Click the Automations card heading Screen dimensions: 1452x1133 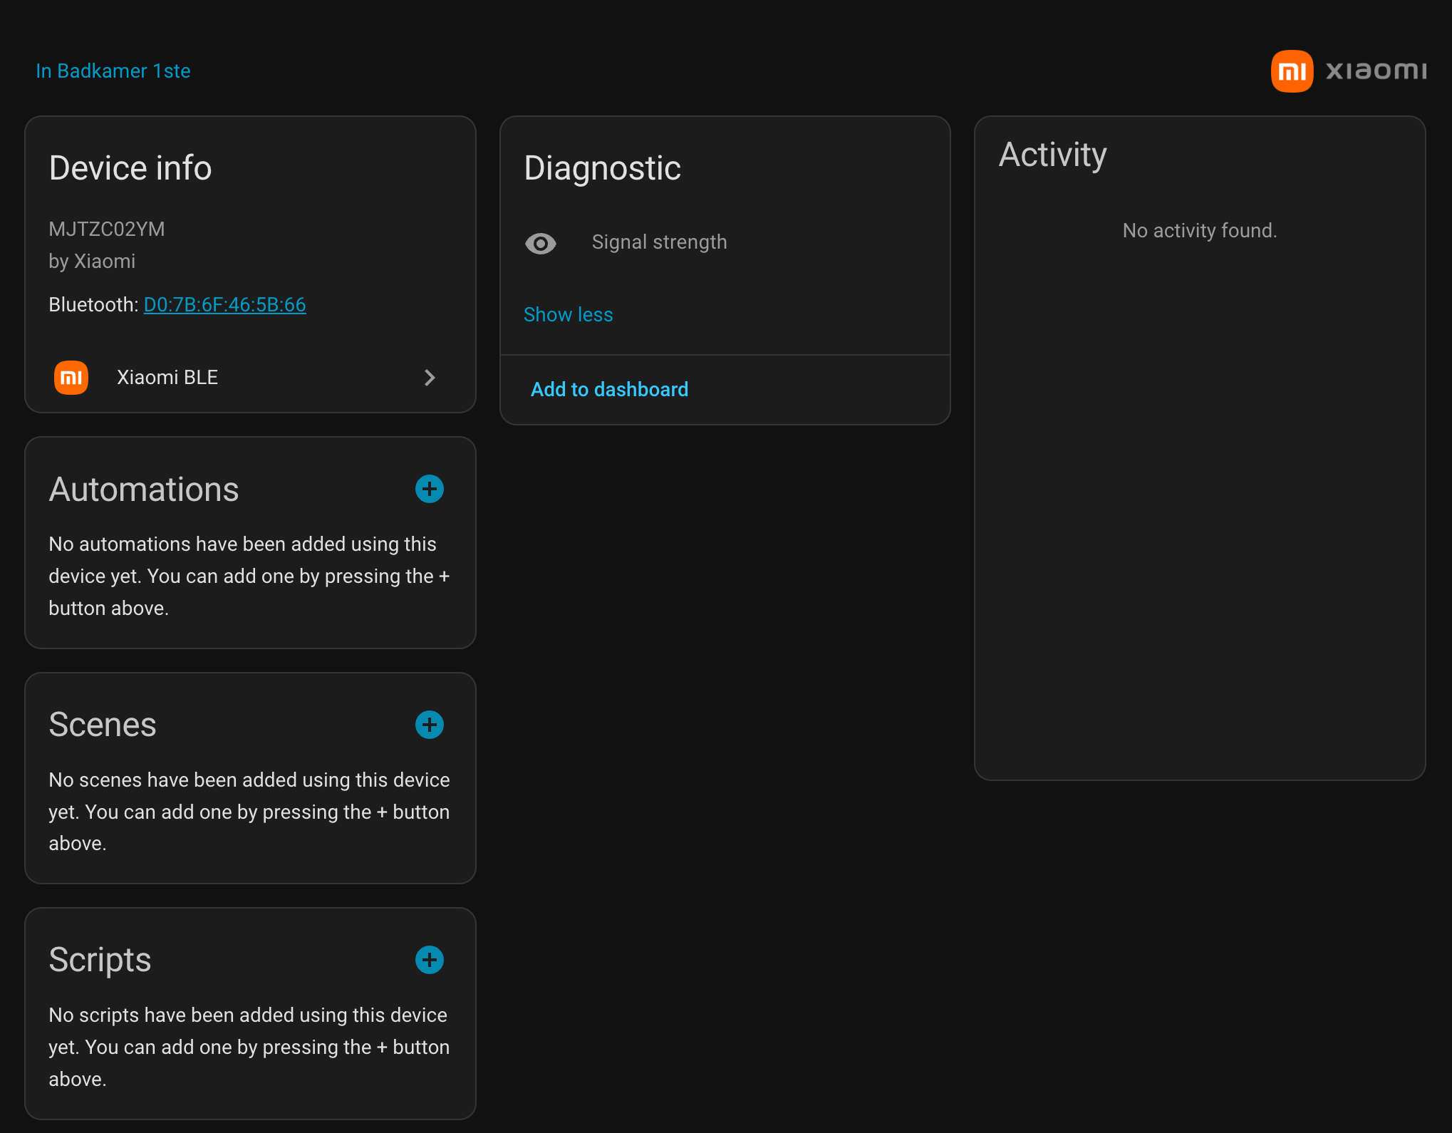(144, 490)
